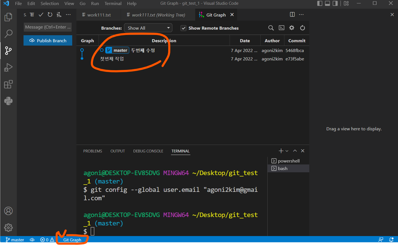This screenshot has height=245, width=398.
Task: Open the Accounts menu icon
Action: pos(8,211)
